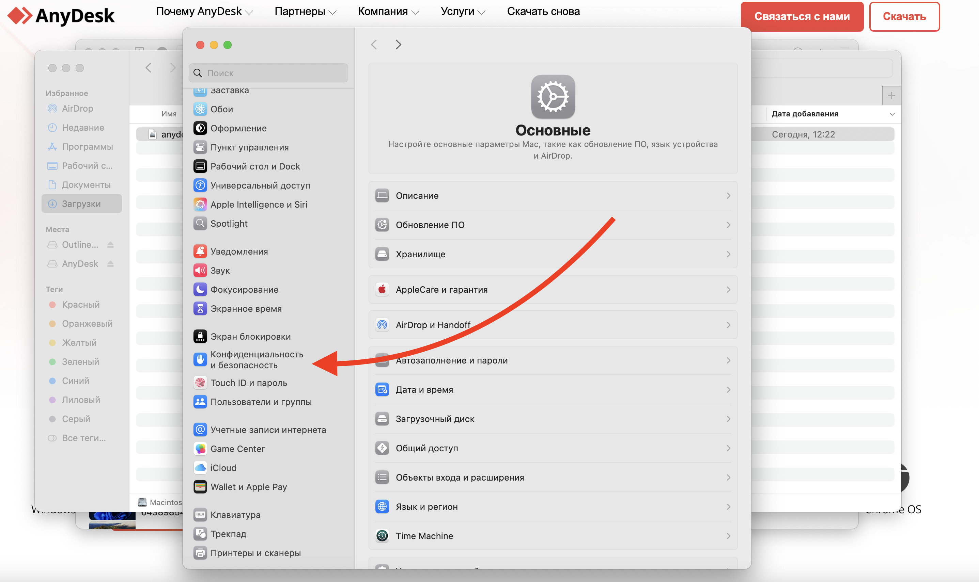
Task: Open Все теги… in Finder sidebar
Action: tap(82, 438)
